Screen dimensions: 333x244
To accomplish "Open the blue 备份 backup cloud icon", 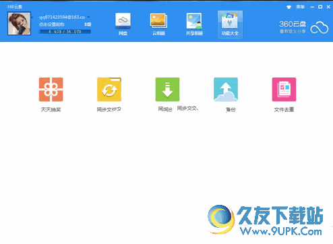I will point(226,90).
